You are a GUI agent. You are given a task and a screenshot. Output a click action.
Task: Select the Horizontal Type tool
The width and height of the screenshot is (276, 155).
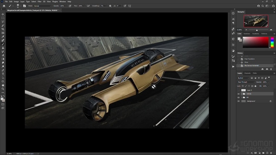click(3, 74)
